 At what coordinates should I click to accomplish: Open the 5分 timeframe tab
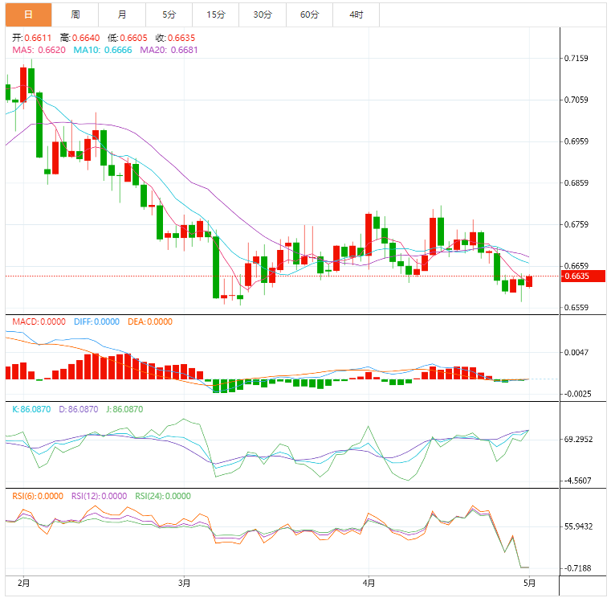169,14
